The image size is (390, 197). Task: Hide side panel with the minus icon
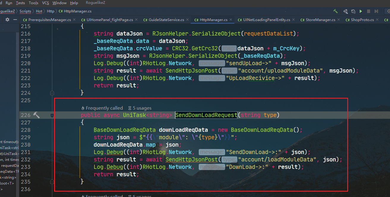(x=15, y=20)
